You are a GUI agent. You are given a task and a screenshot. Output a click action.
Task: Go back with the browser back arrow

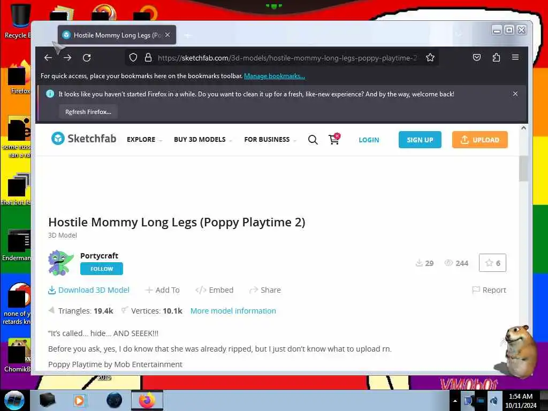pyautogui.click(x=48, y=58)
